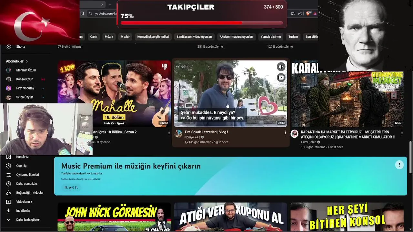Click the Oynatma listeleri playlist icon

pos(9,175)
